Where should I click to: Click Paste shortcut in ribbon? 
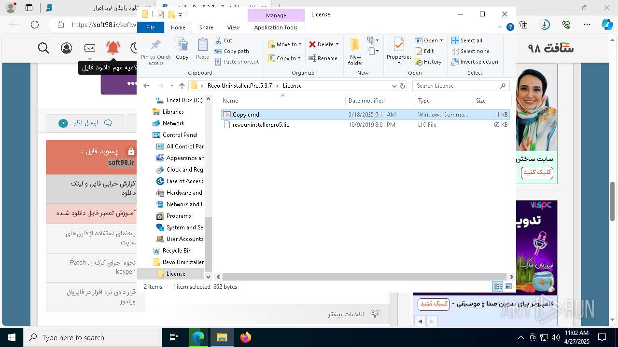click(237, 62)
